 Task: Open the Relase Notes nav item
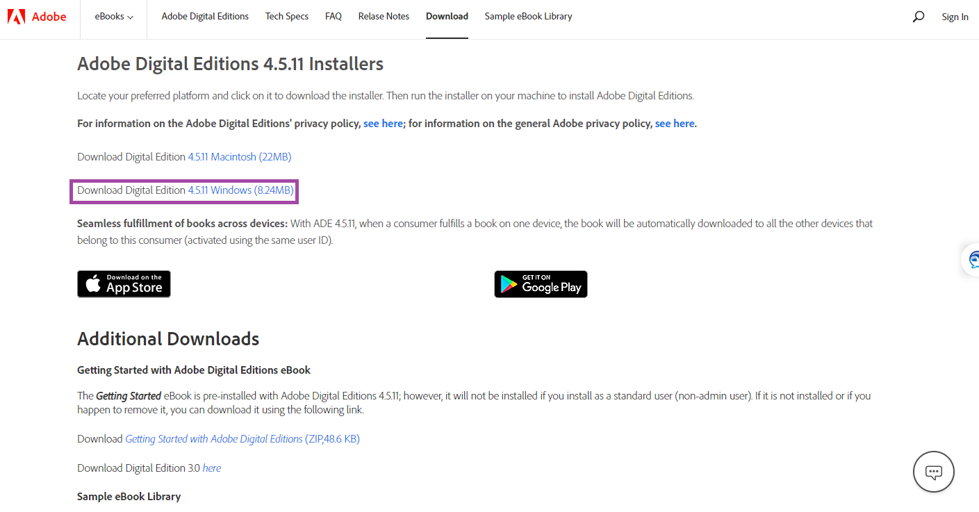[x=384, y=16]
